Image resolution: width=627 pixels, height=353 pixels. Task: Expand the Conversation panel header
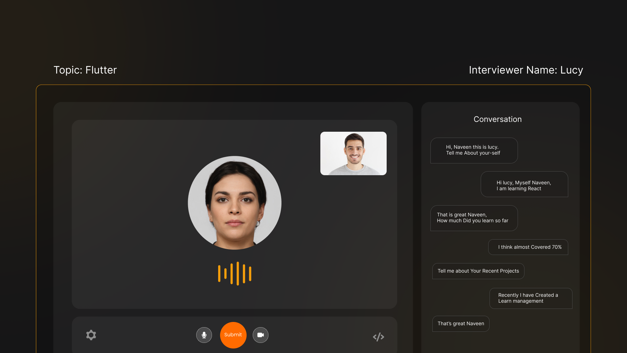point(497,119)
